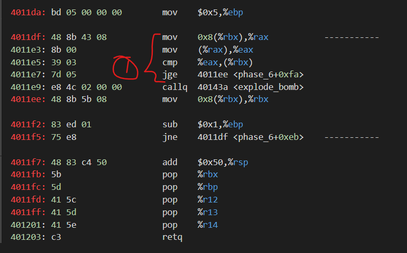
Task: Click the jge mnemonic
Action: [x=170, y=74]
